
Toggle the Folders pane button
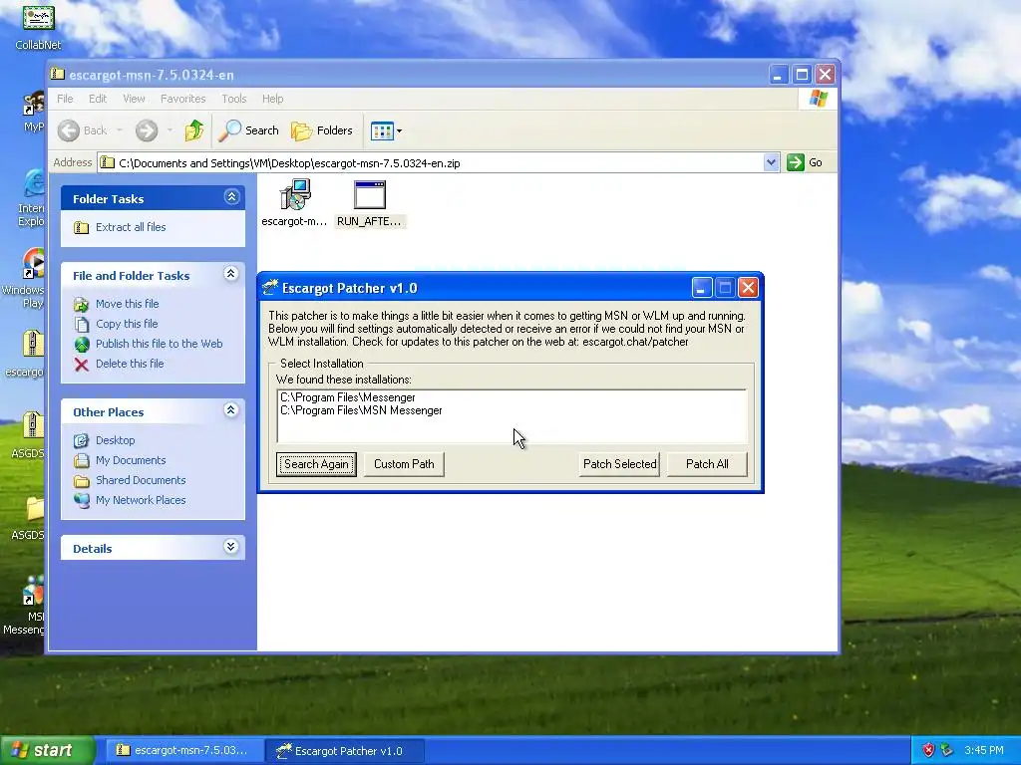(322, 130)
